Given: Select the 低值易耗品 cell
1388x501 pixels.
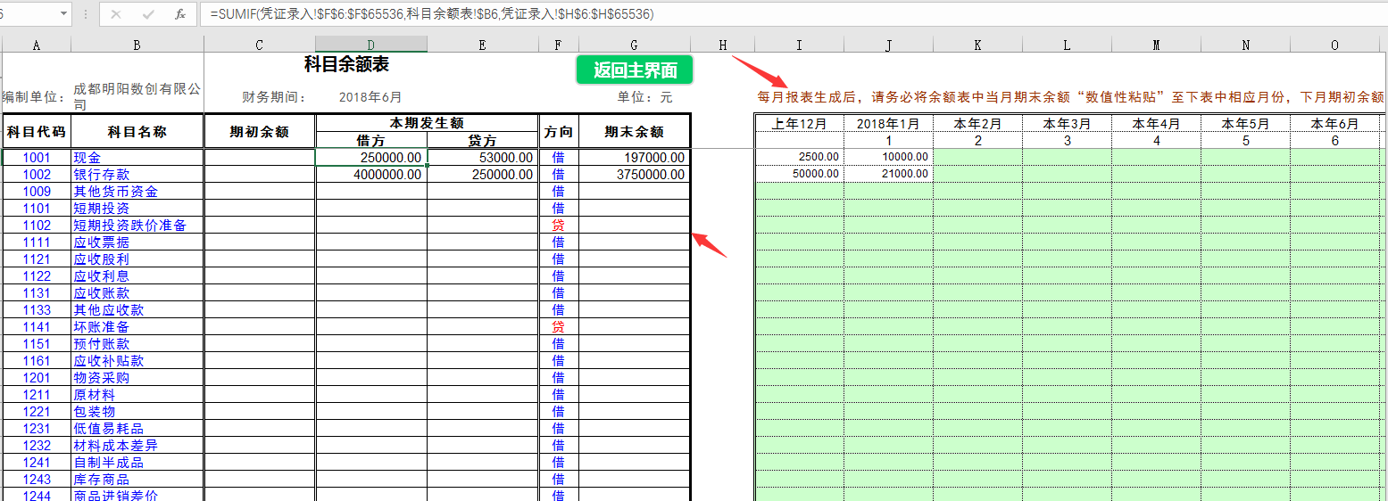Looking at the screenshot, I should click(137, 429).
